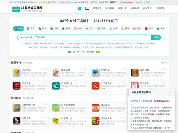This screenshot has width=178, height=133.
Task: Select the 头条 search option
Action: coord(137,28)
